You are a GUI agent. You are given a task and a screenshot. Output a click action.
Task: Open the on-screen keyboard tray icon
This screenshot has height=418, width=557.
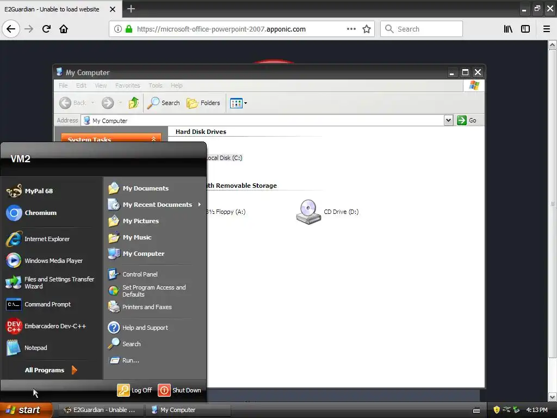(476, 410)
